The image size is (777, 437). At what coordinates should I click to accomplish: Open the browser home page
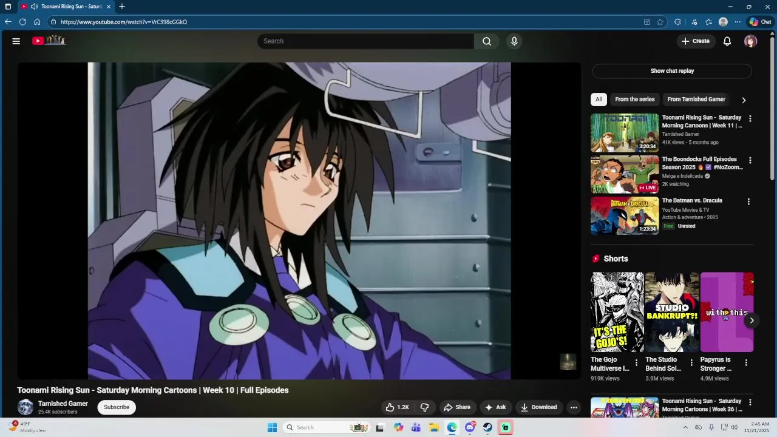[37, 22]
